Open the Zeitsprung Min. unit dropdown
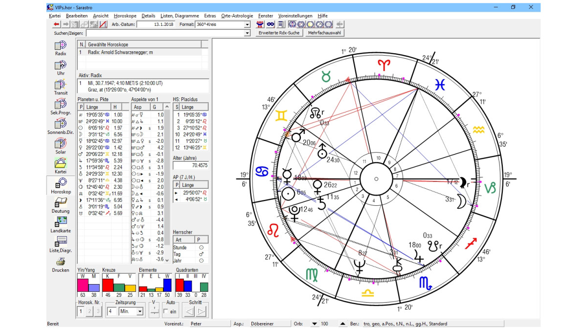The image size is (587, 330). 140,311
